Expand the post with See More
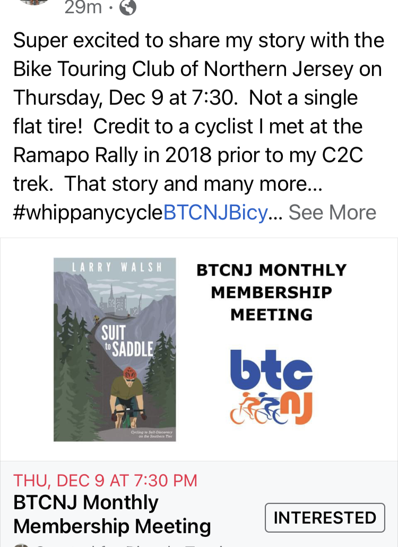Viewport: 398px width, 547px height. tap(332, 213)
